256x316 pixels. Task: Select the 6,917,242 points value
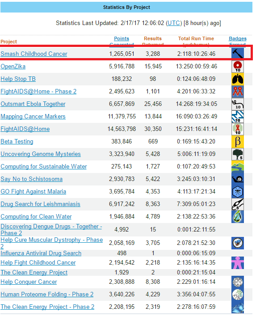pos(122,204)
